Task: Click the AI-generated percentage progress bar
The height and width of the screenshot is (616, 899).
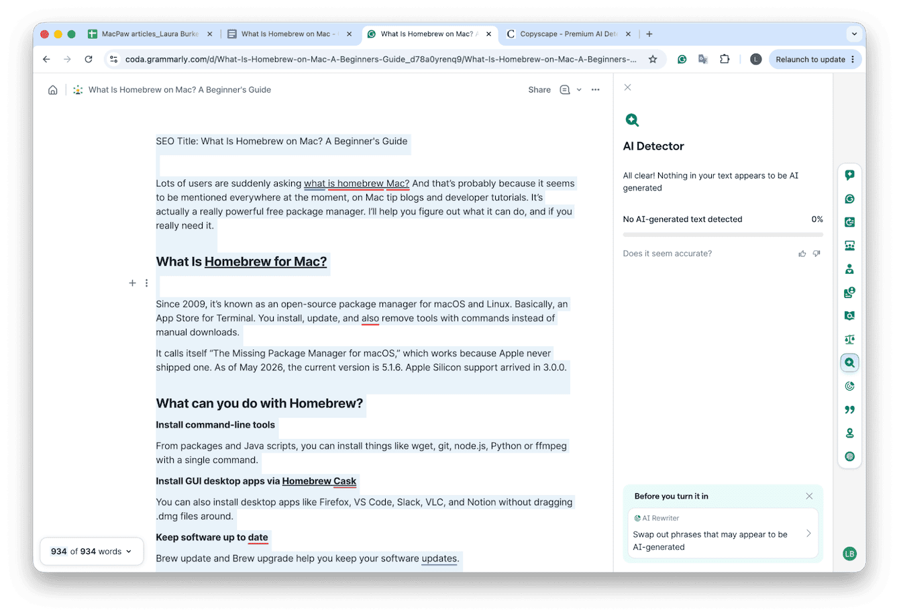Action: click(723, 235)
